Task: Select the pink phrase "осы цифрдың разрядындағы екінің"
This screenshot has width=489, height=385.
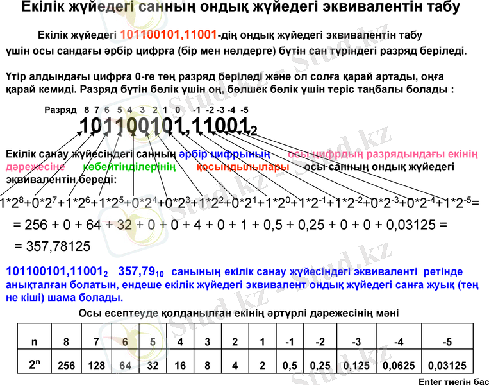Action: pos(383,154)
